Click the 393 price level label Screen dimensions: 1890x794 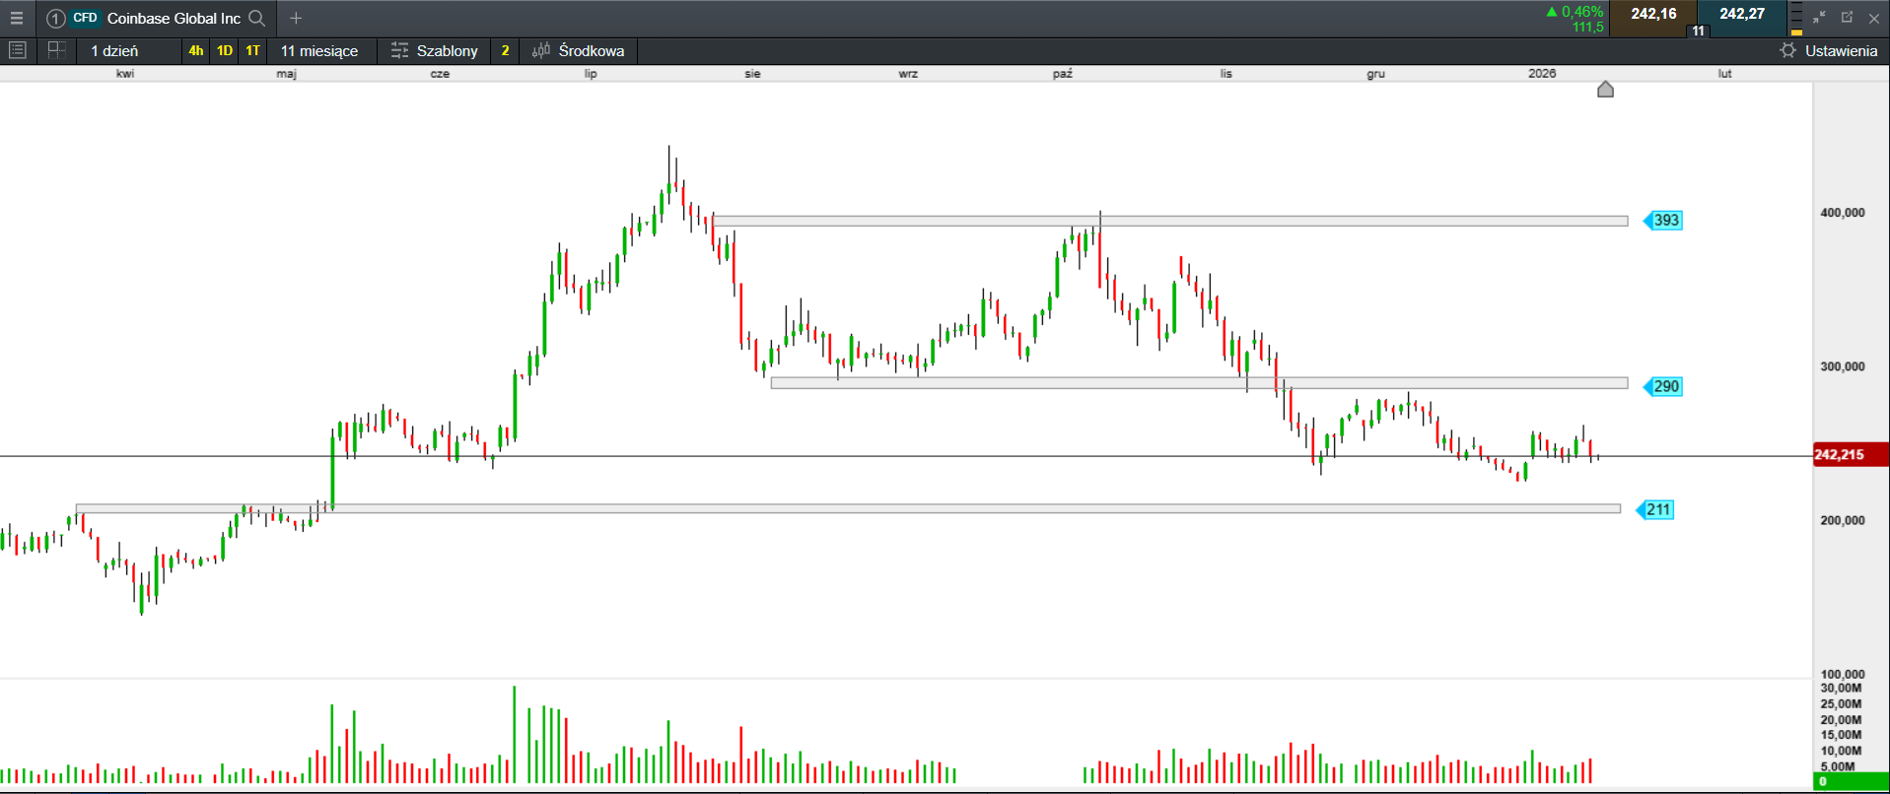tap(1664, 220)
